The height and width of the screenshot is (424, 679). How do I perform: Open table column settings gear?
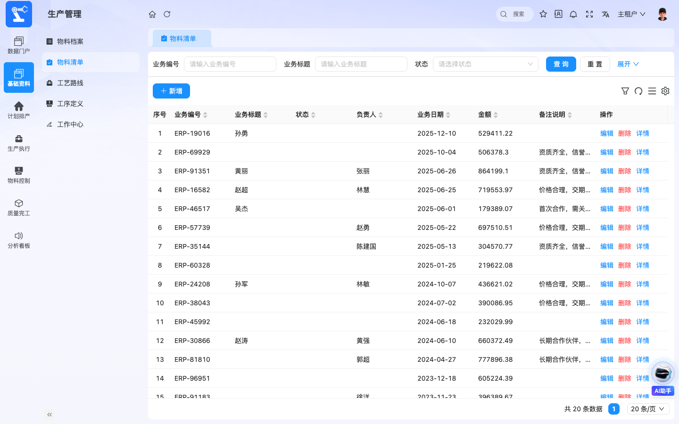tap(665, 91)
